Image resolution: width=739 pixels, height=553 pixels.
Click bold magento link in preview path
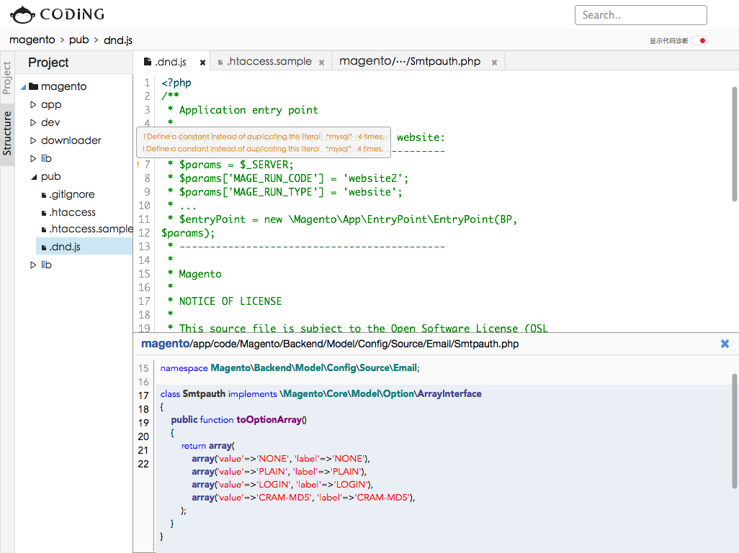click(x=166, y=344)
